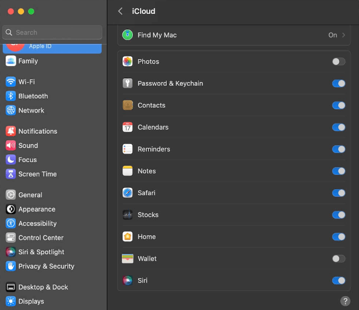
Task: Turn on the Wallet toggle
Action: pyautogui.click(x=338, y=259)
